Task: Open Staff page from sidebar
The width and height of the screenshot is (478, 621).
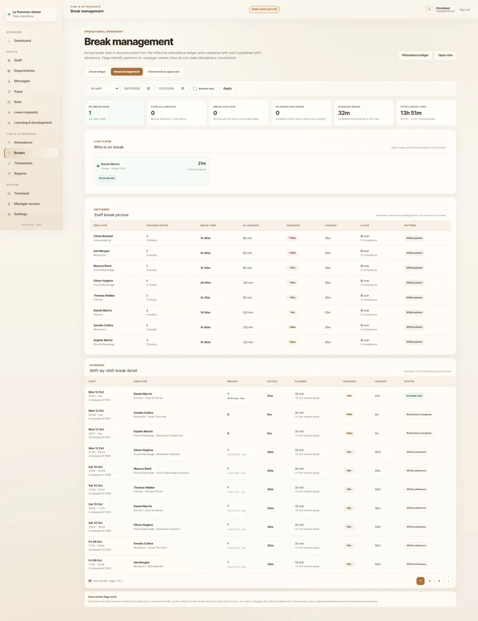Action: [31, 60]
